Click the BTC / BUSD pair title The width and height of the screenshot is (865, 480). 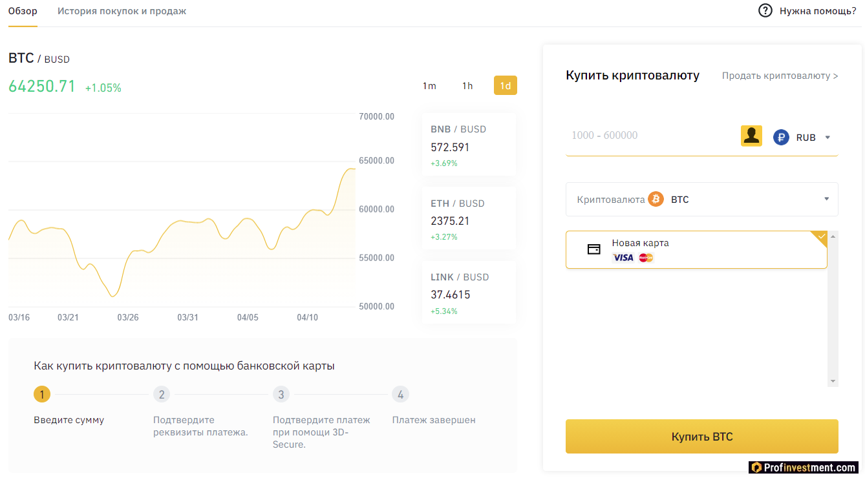pos(39,58)
